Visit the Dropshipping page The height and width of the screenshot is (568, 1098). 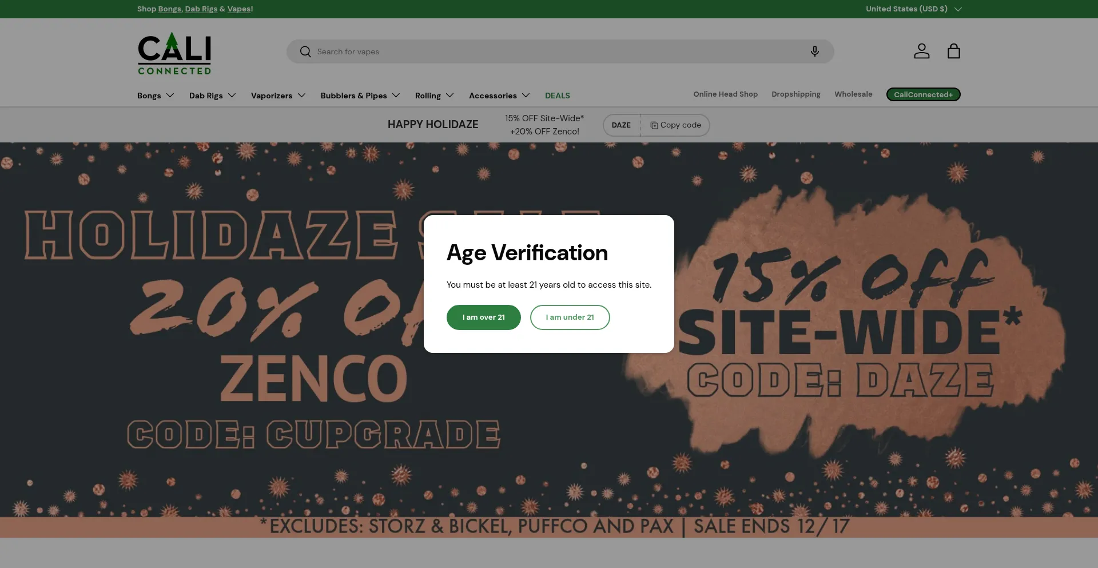795,94
